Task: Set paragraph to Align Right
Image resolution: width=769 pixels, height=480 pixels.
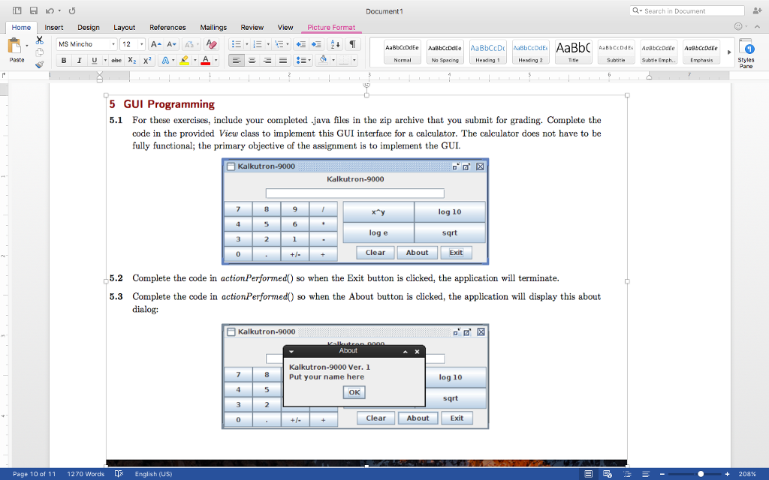Action: (267, 60)
